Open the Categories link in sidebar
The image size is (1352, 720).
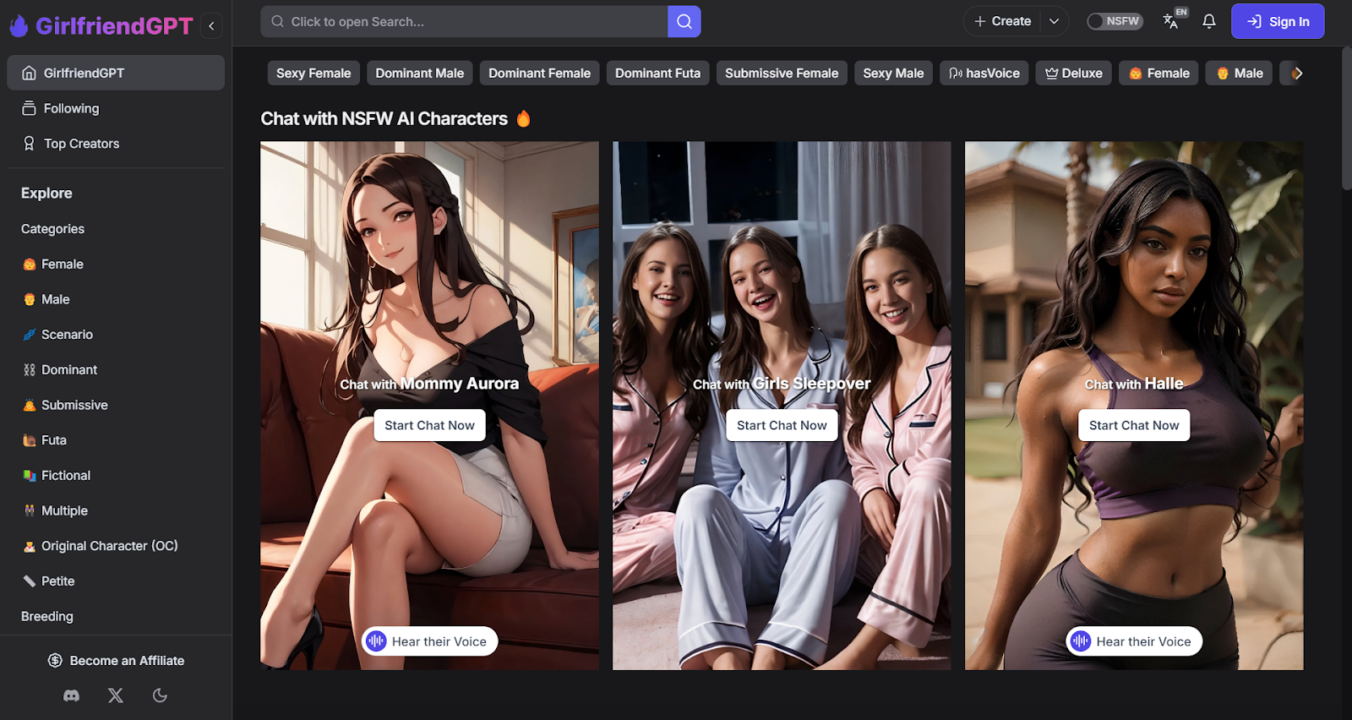(x=52, y=229)
